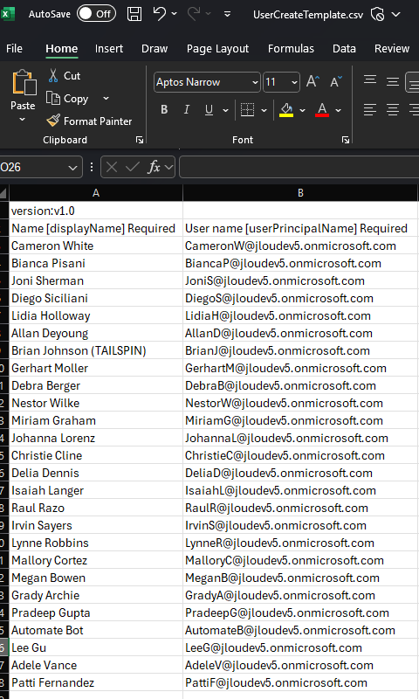The width and height of the screenshot is (419, 699).
Task: Click the Redo arrow icon
Action: click(194, 13)
